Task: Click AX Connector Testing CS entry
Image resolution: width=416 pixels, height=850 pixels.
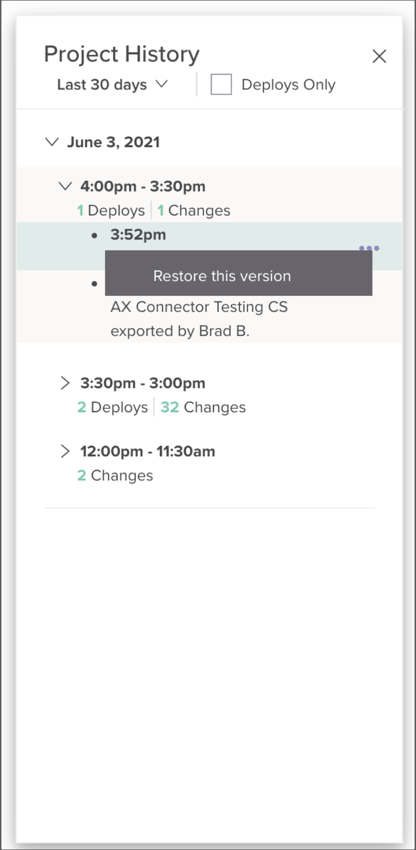Action: click(199, 307)
